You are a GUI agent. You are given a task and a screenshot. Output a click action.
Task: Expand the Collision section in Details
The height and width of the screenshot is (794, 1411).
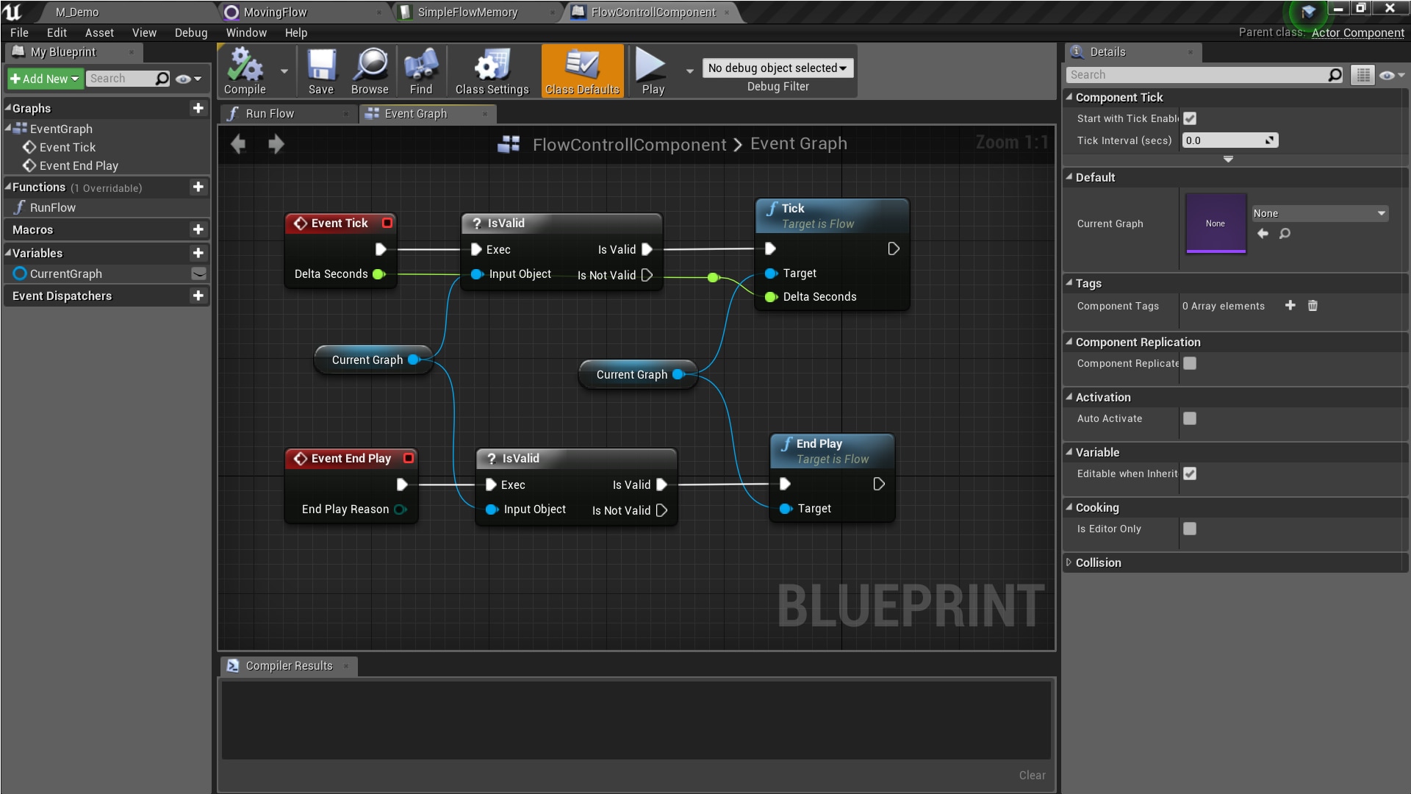[1070, 562]
